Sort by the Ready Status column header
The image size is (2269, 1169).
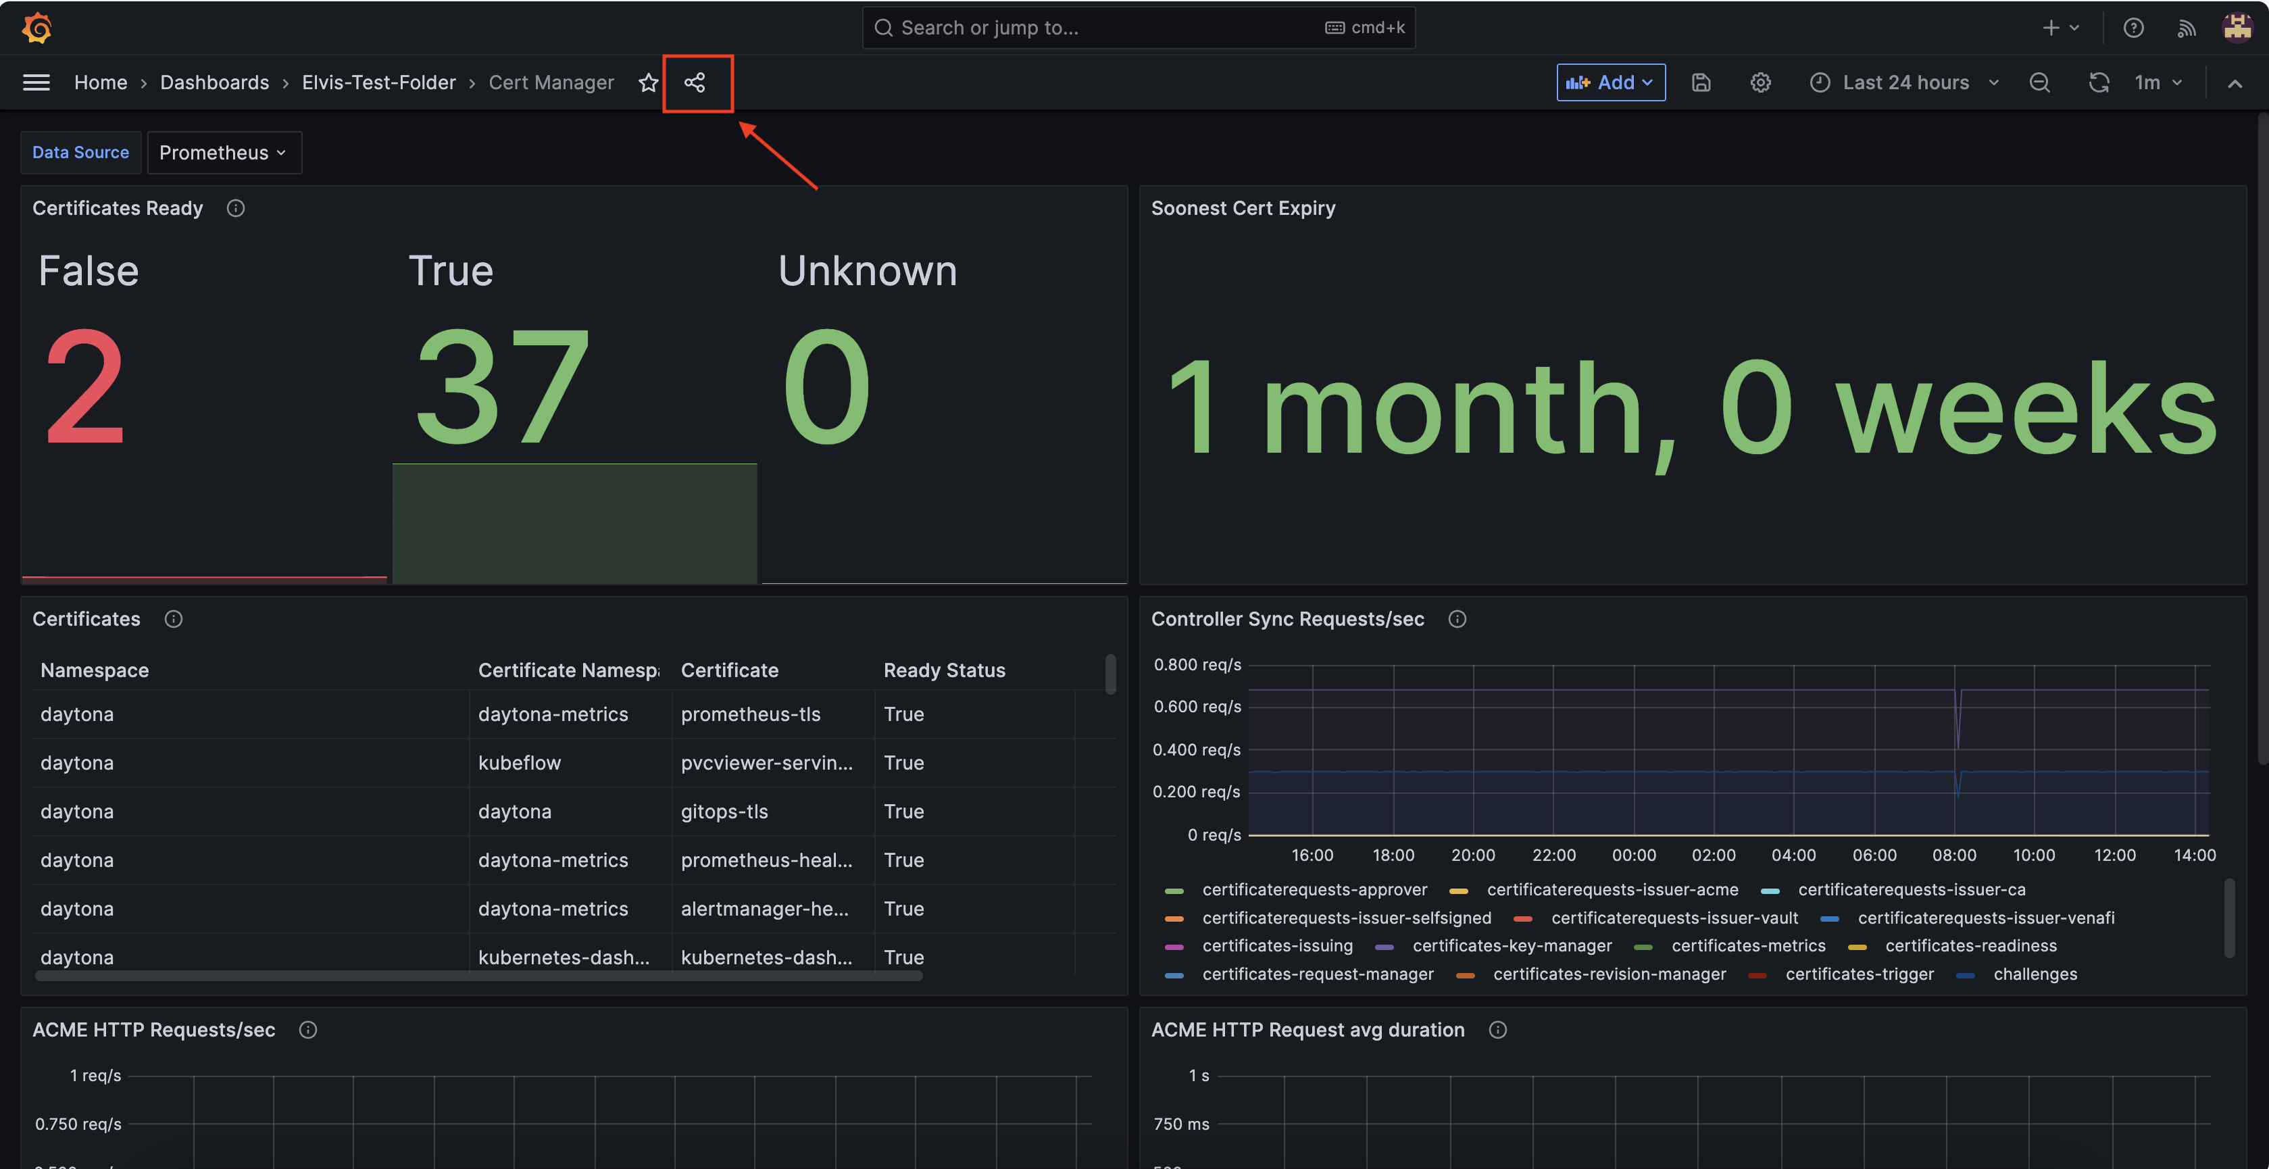point(944,670)
